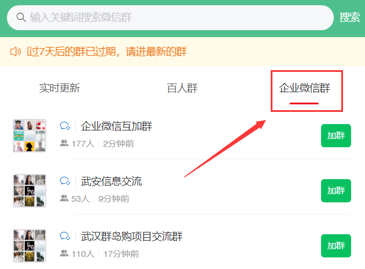This screenshot has height=269, width=365.
Task: Click the 9分钟前 timestamp text
Action: 113,199
